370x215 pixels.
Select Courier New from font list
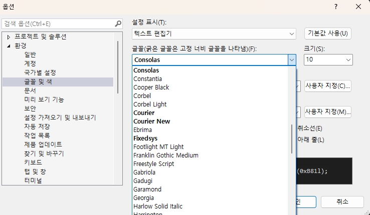[151, 121]
